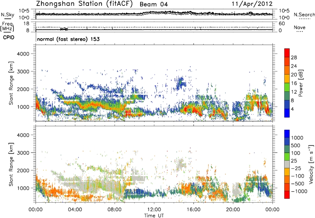Click the solid line sample under 'N.Sky'

[x=7, y=18]
